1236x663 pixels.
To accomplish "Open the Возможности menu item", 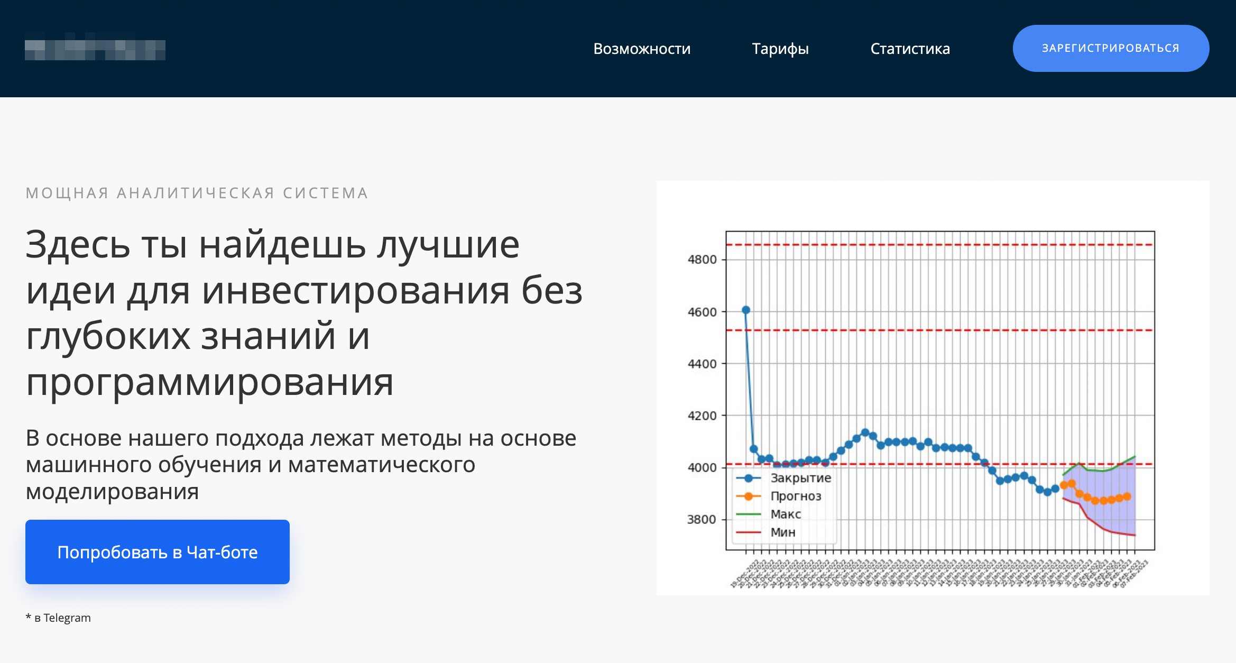I will coord(642,49).
